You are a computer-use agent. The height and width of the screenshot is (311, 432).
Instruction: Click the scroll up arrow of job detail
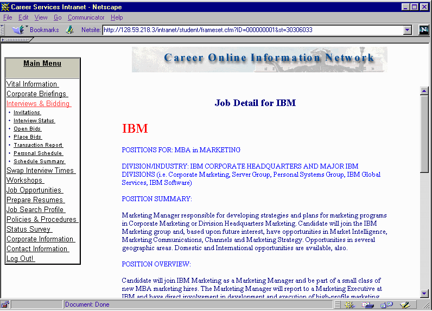coord(424,90)
